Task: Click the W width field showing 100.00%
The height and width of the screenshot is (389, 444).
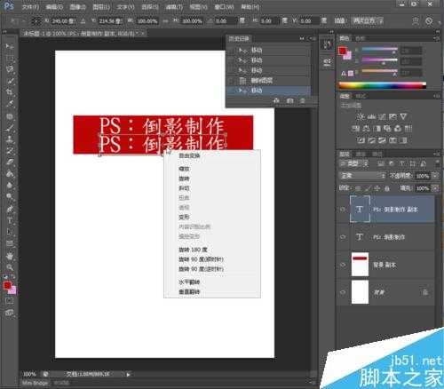Action: pos(147,21)
